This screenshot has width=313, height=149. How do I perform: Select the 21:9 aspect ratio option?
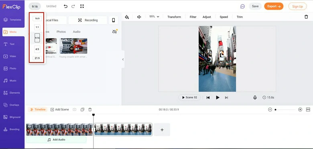37,58
